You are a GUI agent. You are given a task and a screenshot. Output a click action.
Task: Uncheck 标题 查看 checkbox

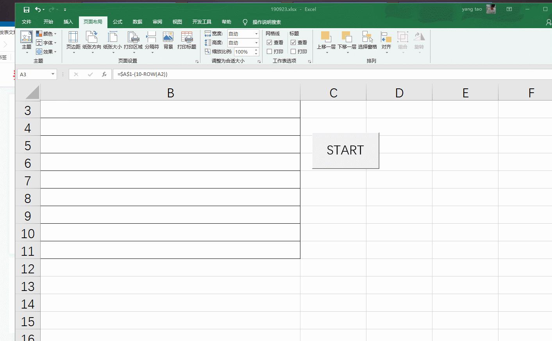pyautogui.click(x=293, y=42)
